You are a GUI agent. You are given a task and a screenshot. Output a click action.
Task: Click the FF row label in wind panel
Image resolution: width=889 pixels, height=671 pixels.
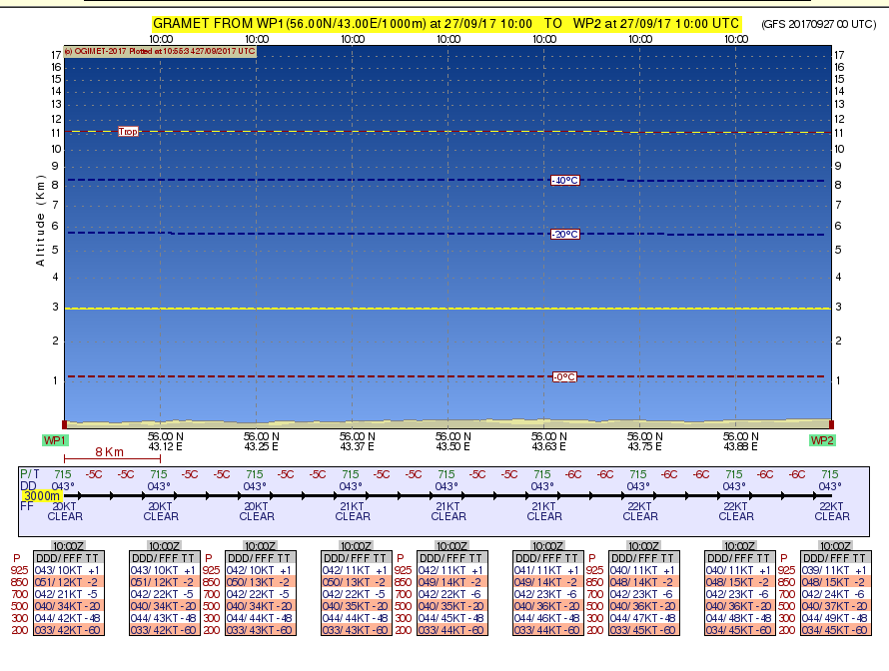(x=27, y=506)
